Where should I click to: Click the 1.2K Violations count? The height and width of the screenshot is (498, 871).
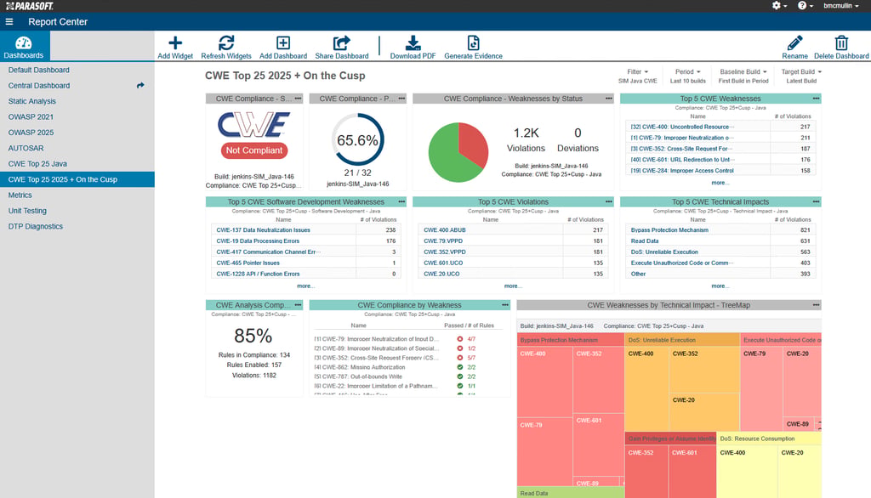click(x=526, y=133)
